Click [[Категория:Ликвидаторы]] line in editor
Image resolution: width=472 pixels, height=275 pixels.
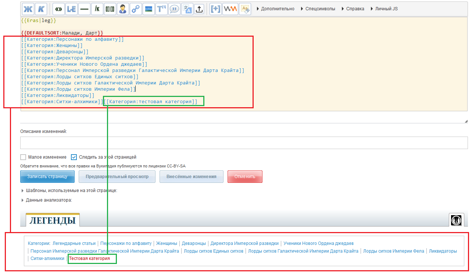coord(58,95)
